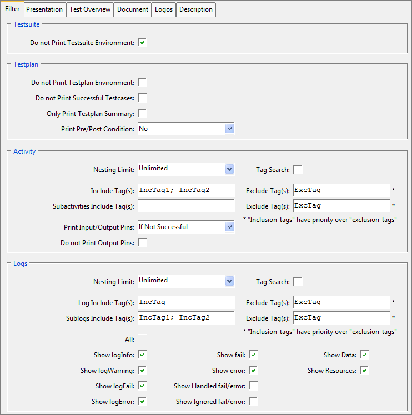Check Do not Print Output Pins

[143, 242]
